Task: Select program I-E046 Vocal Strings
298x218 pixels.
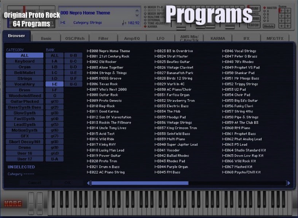Action: [x=239, y=51]
